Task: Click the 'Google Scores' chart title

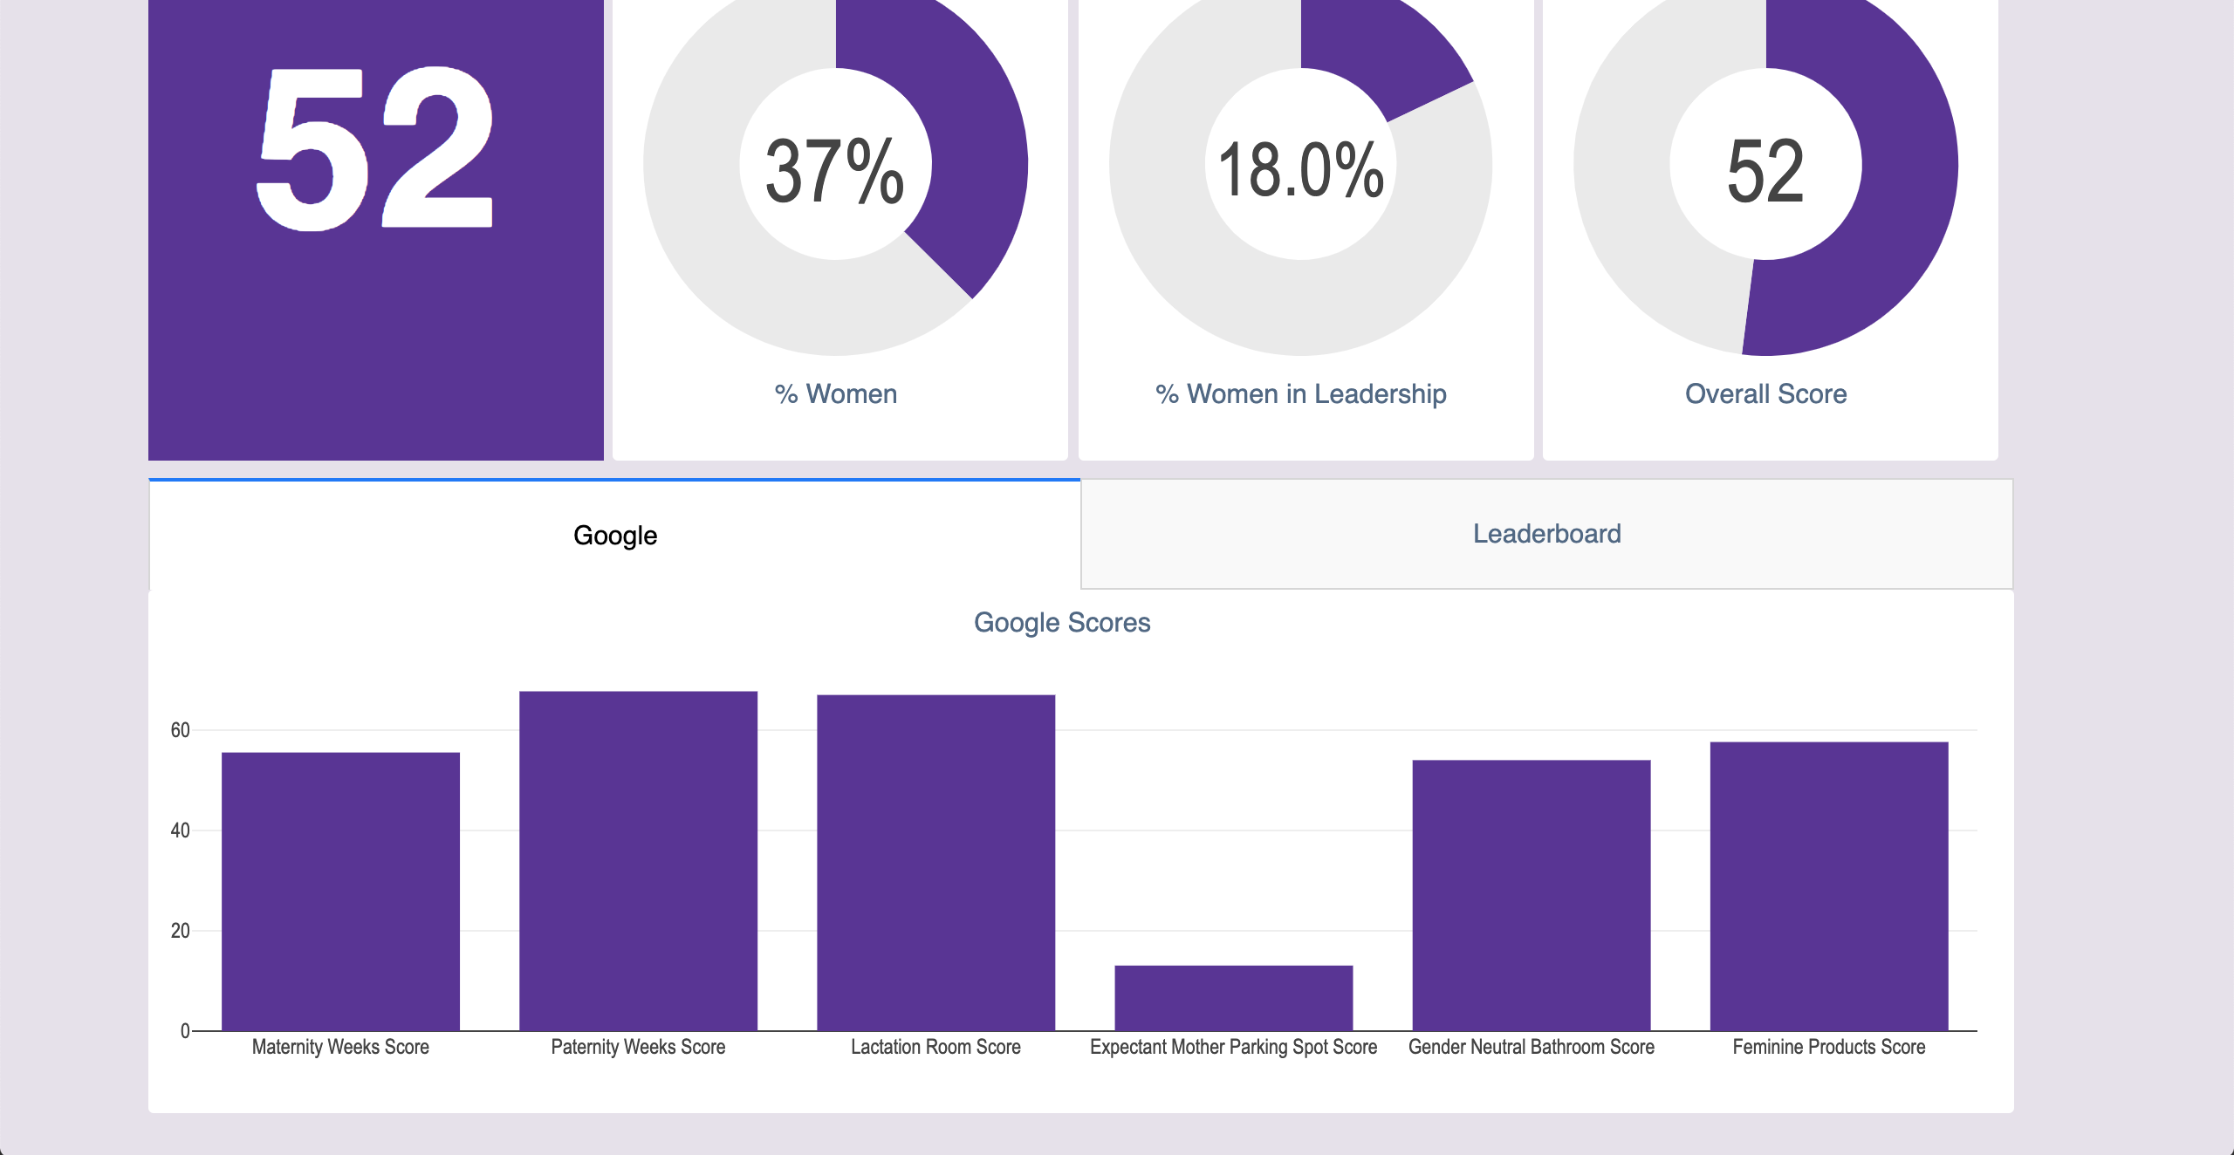Action: point(1062,623)
